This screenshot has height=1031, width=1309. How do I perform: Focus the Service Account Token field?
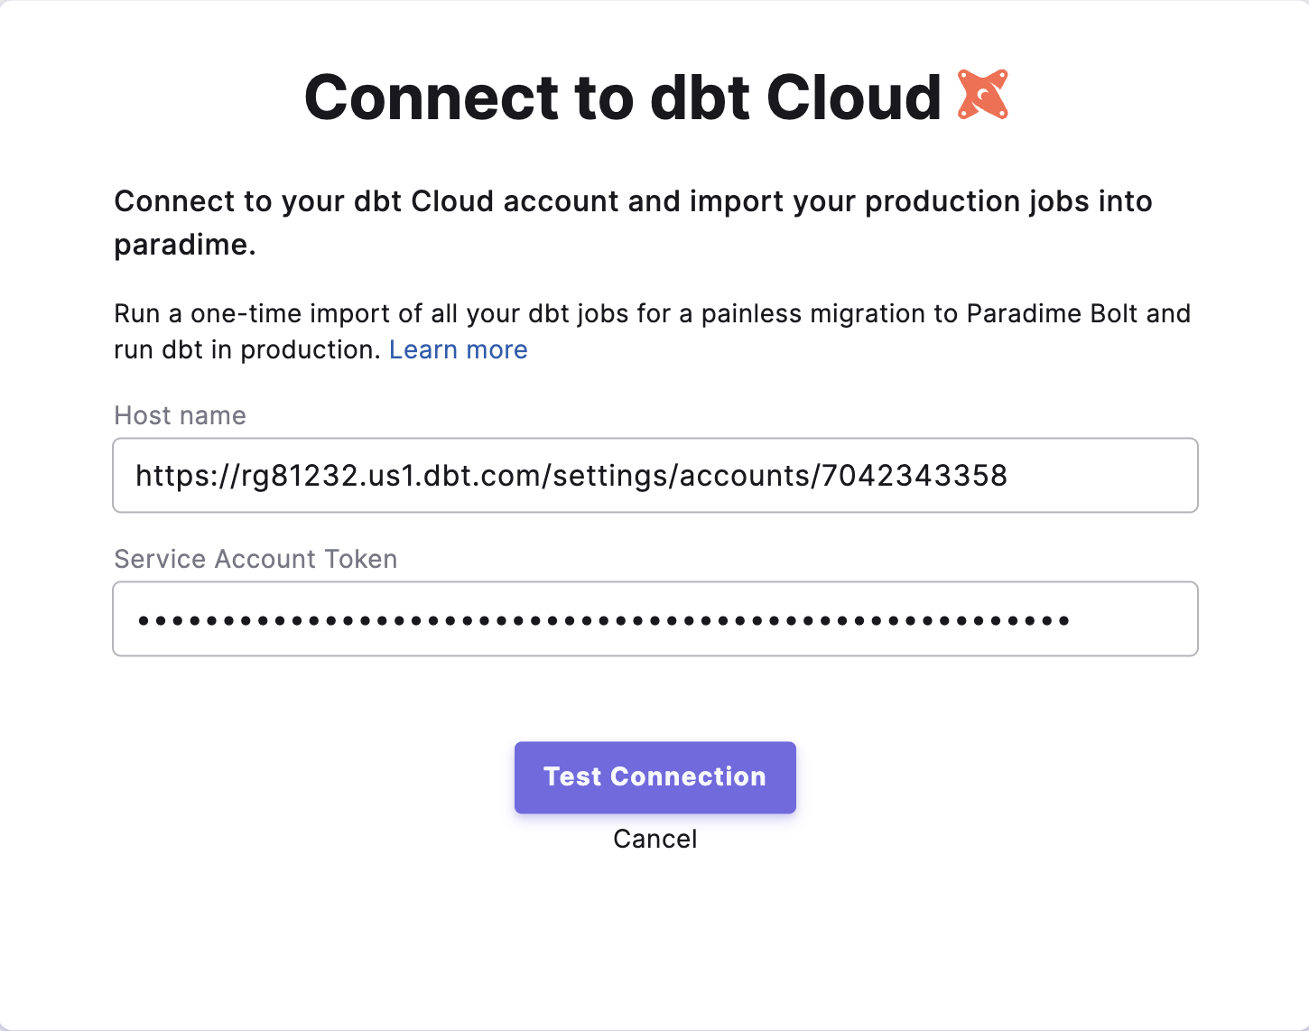(654, 619)
